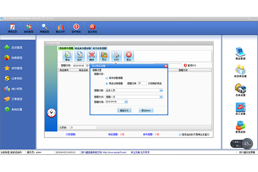Open 员工设置 icon in right panel
Viewport: 258px width, 172px height.
[240, 109]
